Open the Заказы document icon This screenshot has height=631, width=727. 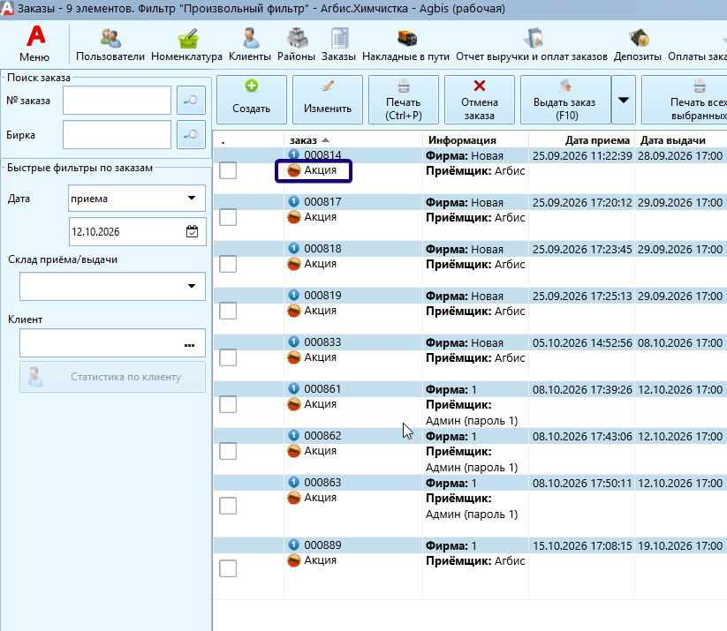339,38
